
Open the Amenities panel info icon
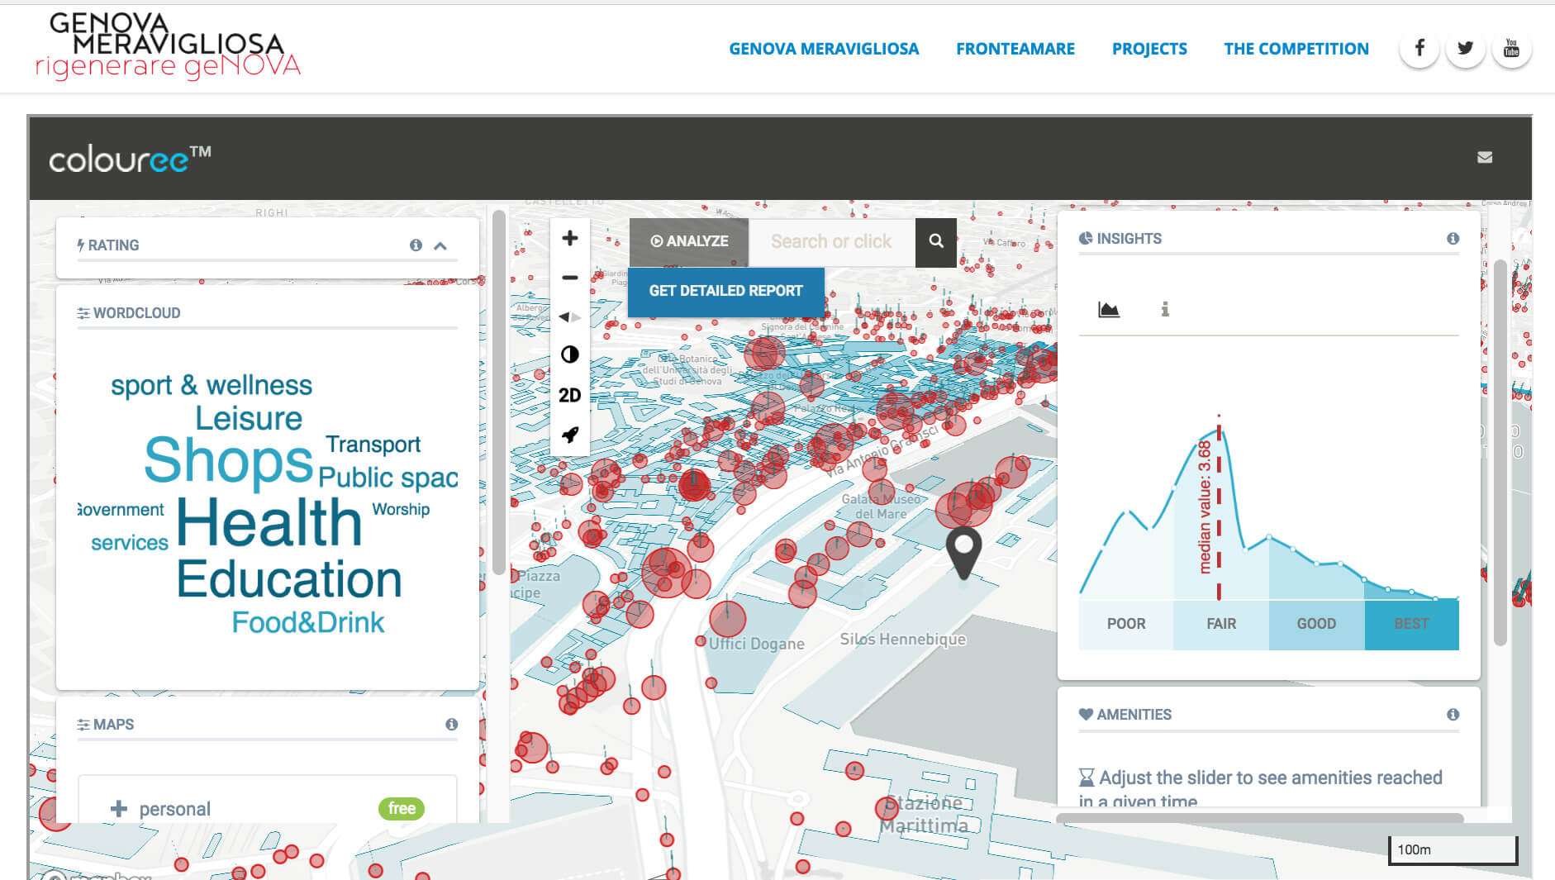point(1453,714)
